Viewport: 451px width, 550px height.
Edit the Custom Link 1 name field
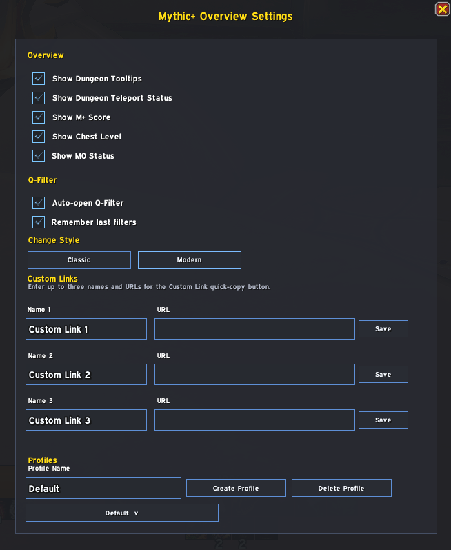86,329
